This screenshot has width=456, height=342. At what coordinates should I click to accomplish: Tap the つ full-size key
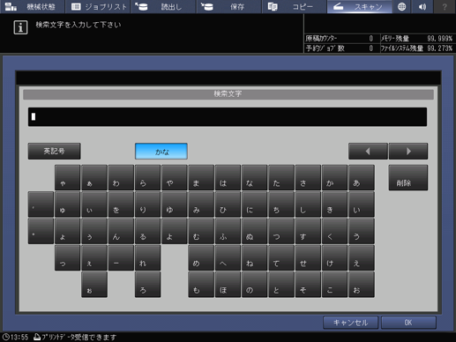281,231
